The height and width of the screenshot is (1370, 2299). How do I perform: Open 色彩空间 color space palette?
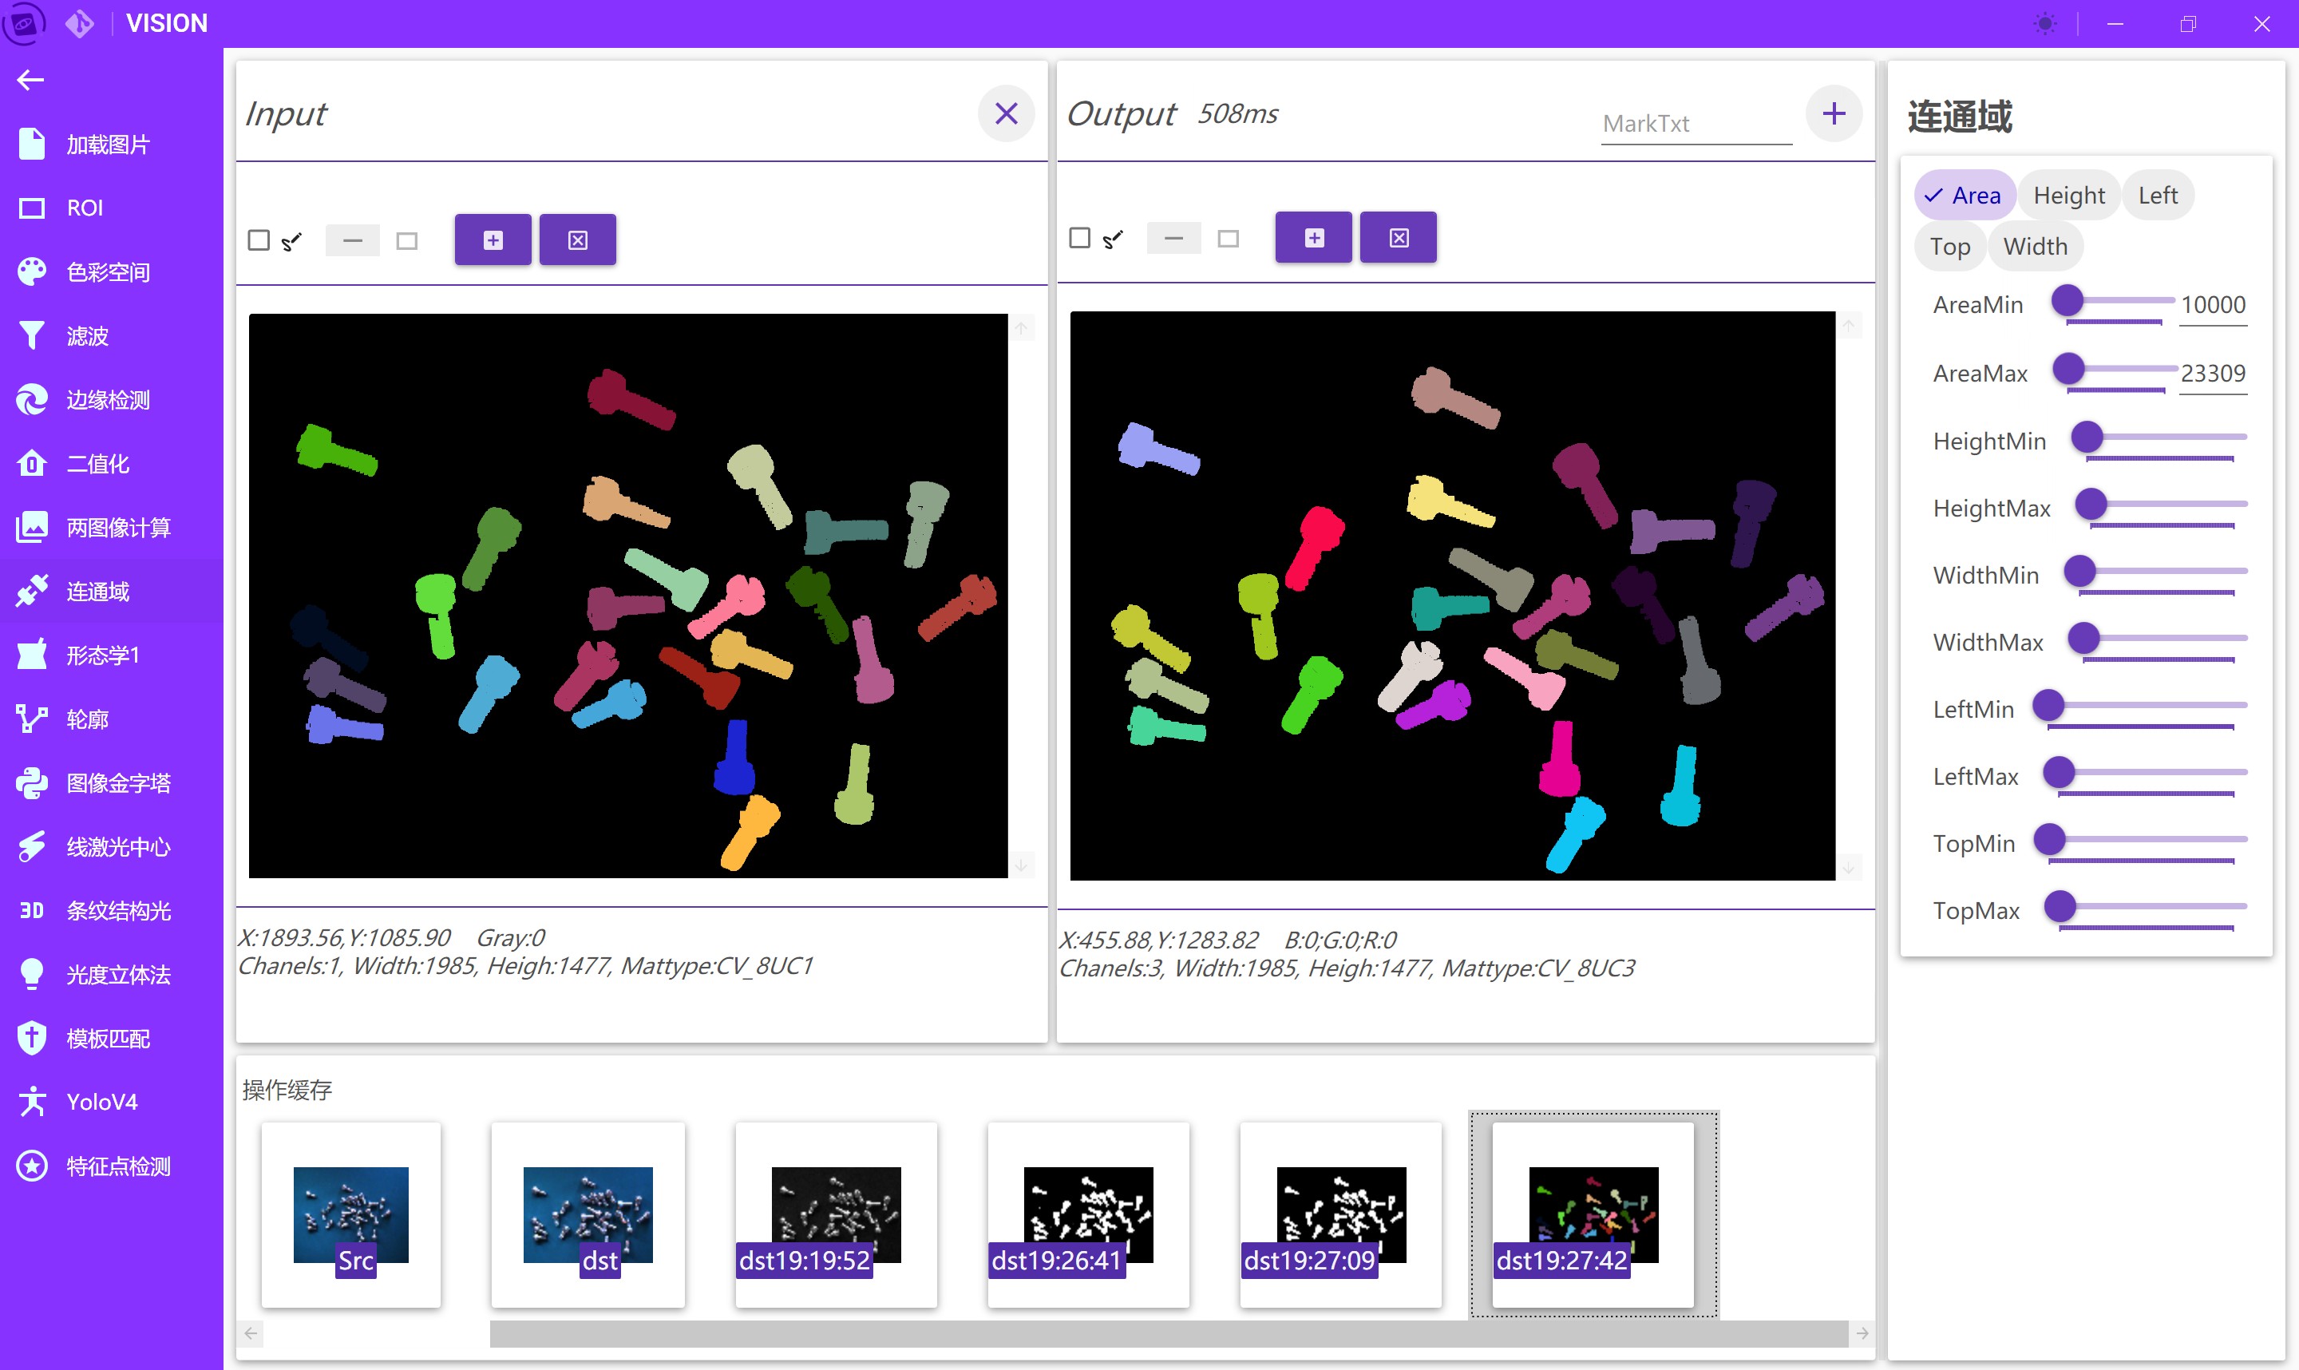point(106,272)
